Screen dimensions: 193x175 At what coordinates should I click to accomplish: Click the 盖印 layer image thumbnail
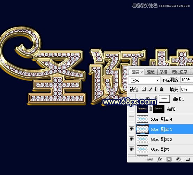coord(142,109)
